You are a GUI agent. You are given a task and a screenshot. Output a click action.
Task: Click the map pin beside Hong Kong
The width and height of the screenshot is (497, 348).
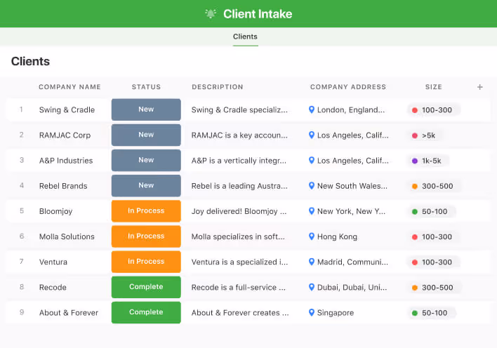pyautogui.click(x=312, y=236)
